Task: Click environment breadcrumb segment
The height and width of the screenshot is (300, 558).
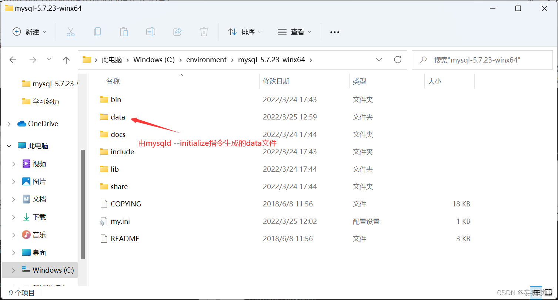Action: tap(206, 60)
